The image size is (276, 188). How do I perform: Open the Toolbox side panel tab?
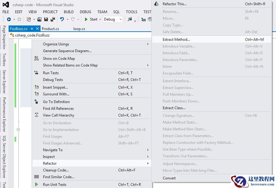pos(4,59)
